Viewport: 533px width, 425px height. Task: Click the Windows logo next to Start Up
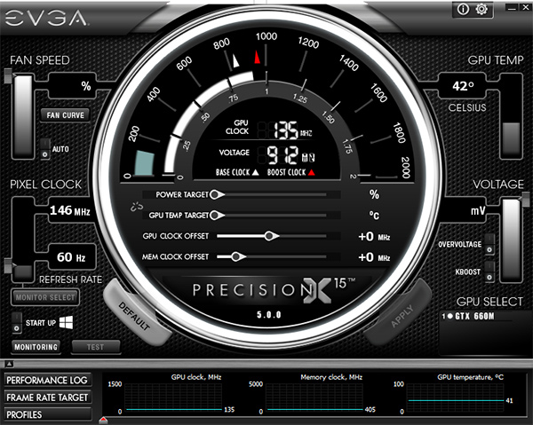66,322
